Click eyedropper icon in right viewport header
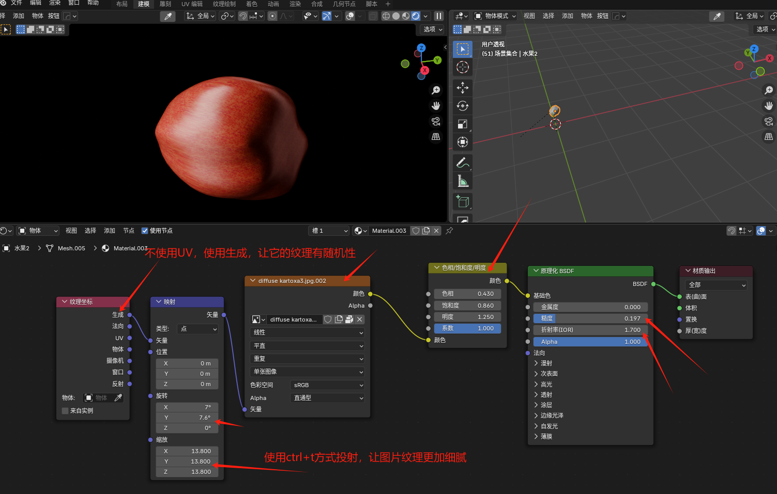This screenshot has width=777, height=494. 717,17
